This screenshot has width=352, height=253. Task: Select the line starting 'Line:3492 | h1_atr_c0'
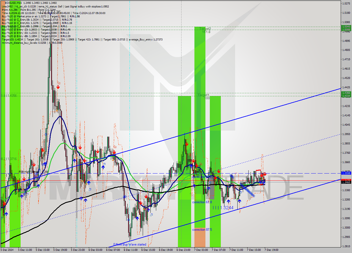[55, 6]
